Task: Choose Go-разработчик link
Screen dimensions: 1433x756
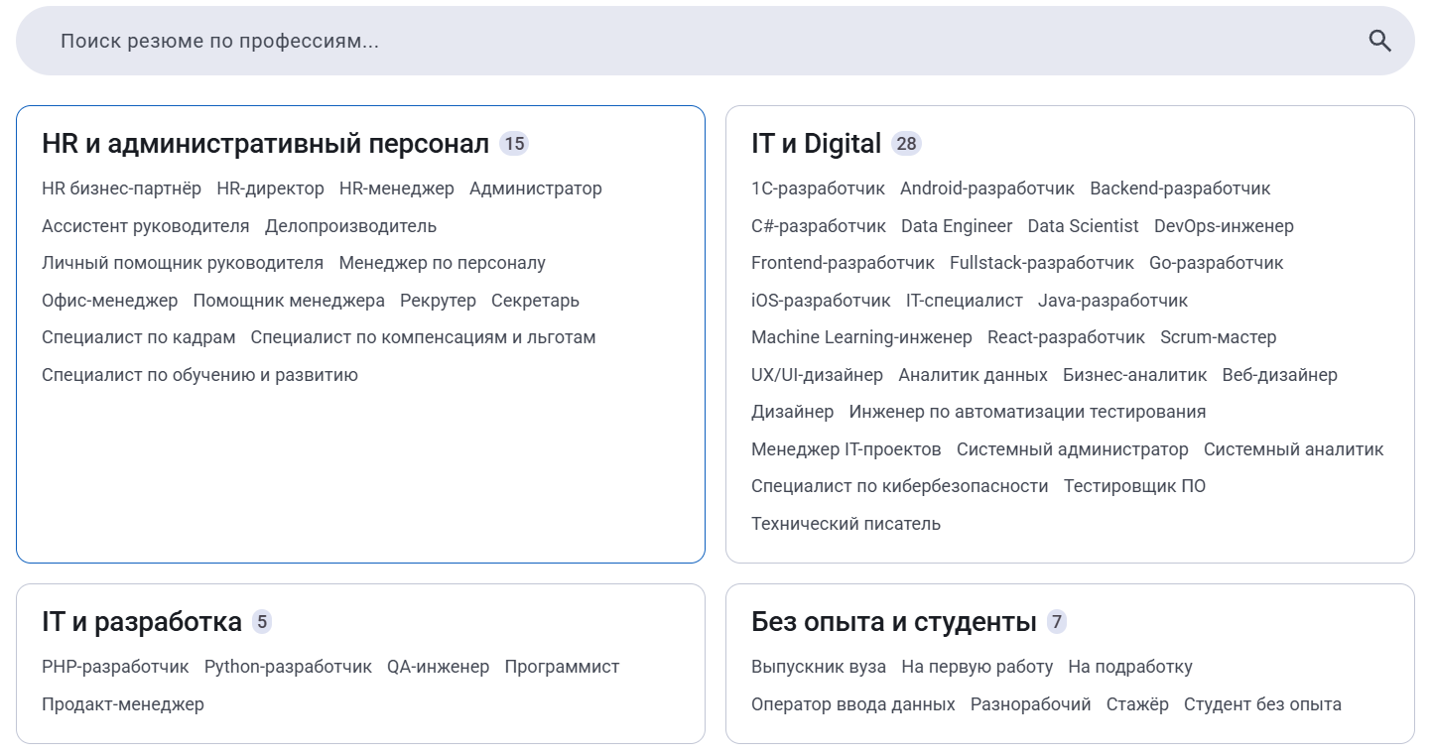Action: click(1217, 263)
